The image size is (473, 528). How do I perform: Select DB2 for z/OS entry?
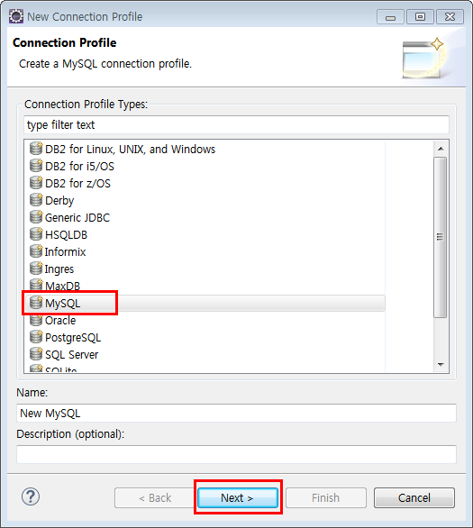(77, 183)
